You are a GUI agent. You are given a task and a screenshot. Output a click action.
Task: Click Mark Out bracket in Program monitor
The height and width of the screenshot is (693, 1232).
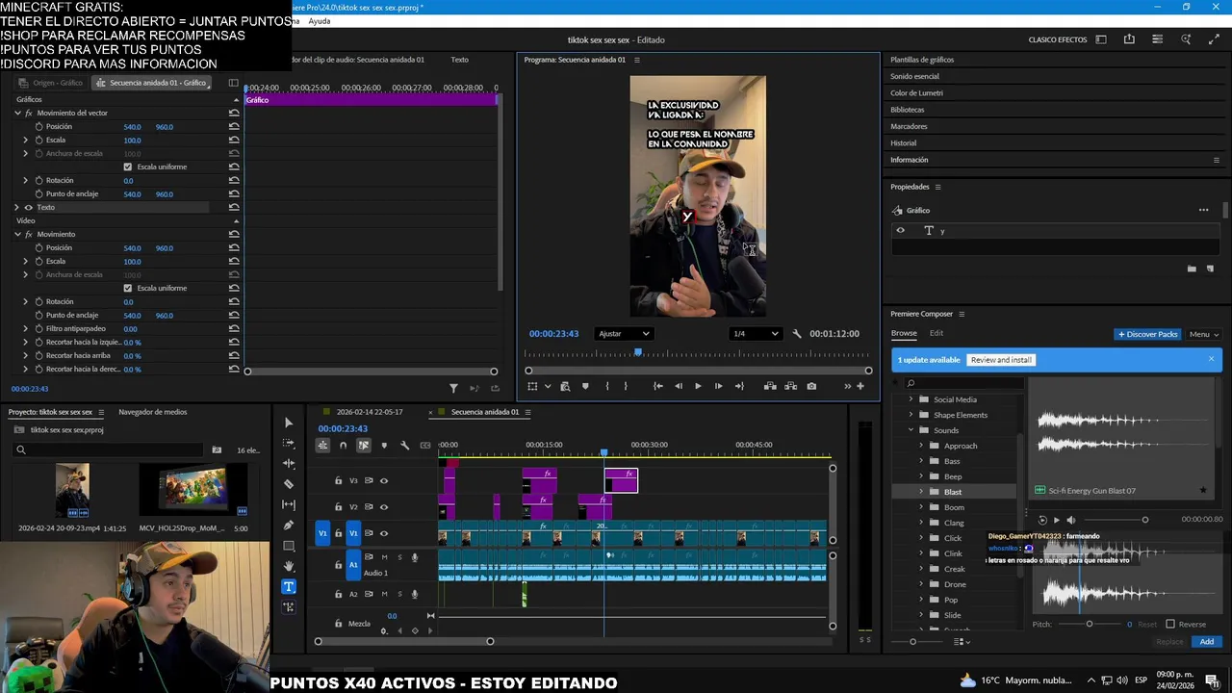(626, 386)
